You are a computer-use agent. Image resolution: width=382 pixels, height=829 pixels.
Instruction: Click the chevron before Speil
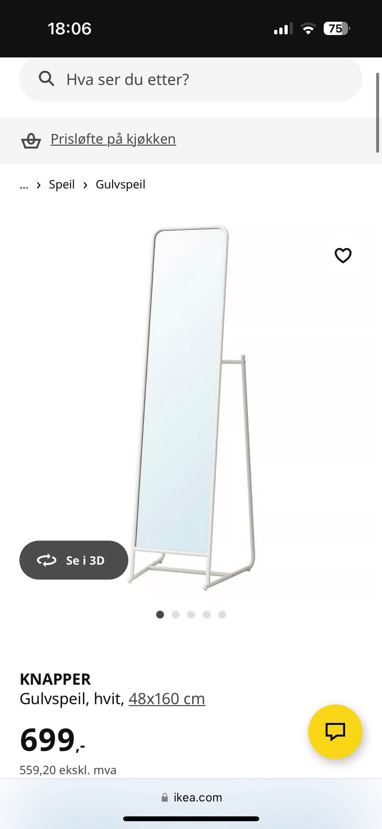click(39, 185)
